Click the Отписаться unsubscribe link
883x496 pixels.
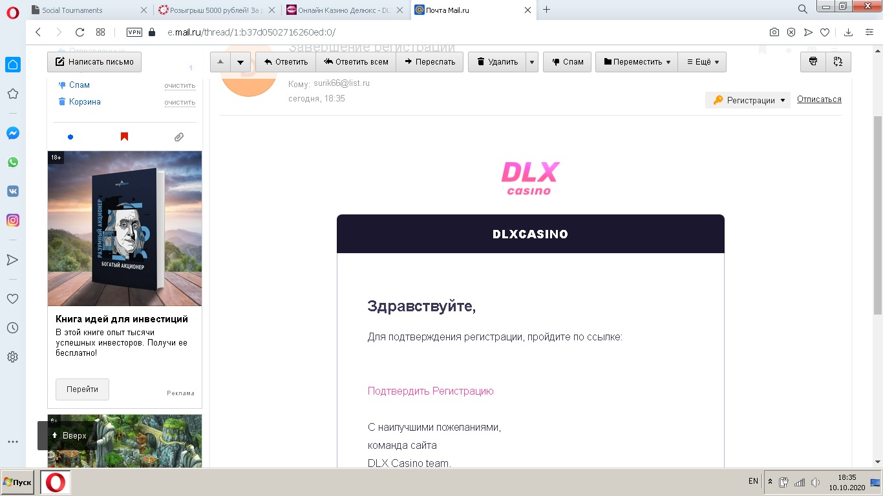819,99
